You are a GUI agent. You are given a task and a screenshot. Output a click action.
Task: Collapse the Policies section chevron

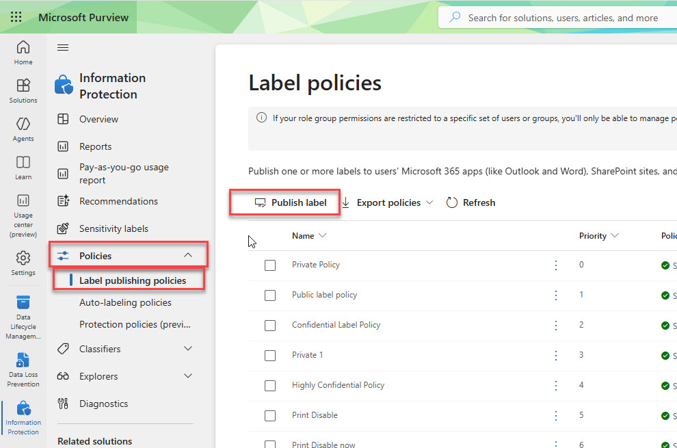coord(188,255)
